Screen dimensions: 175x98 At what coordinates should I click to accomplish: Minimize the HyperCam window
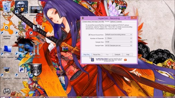coord(125,18)
